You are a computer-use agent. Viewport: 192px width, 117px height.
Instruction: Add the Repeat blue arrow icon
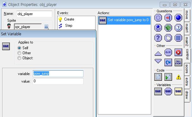coord(168,62)
